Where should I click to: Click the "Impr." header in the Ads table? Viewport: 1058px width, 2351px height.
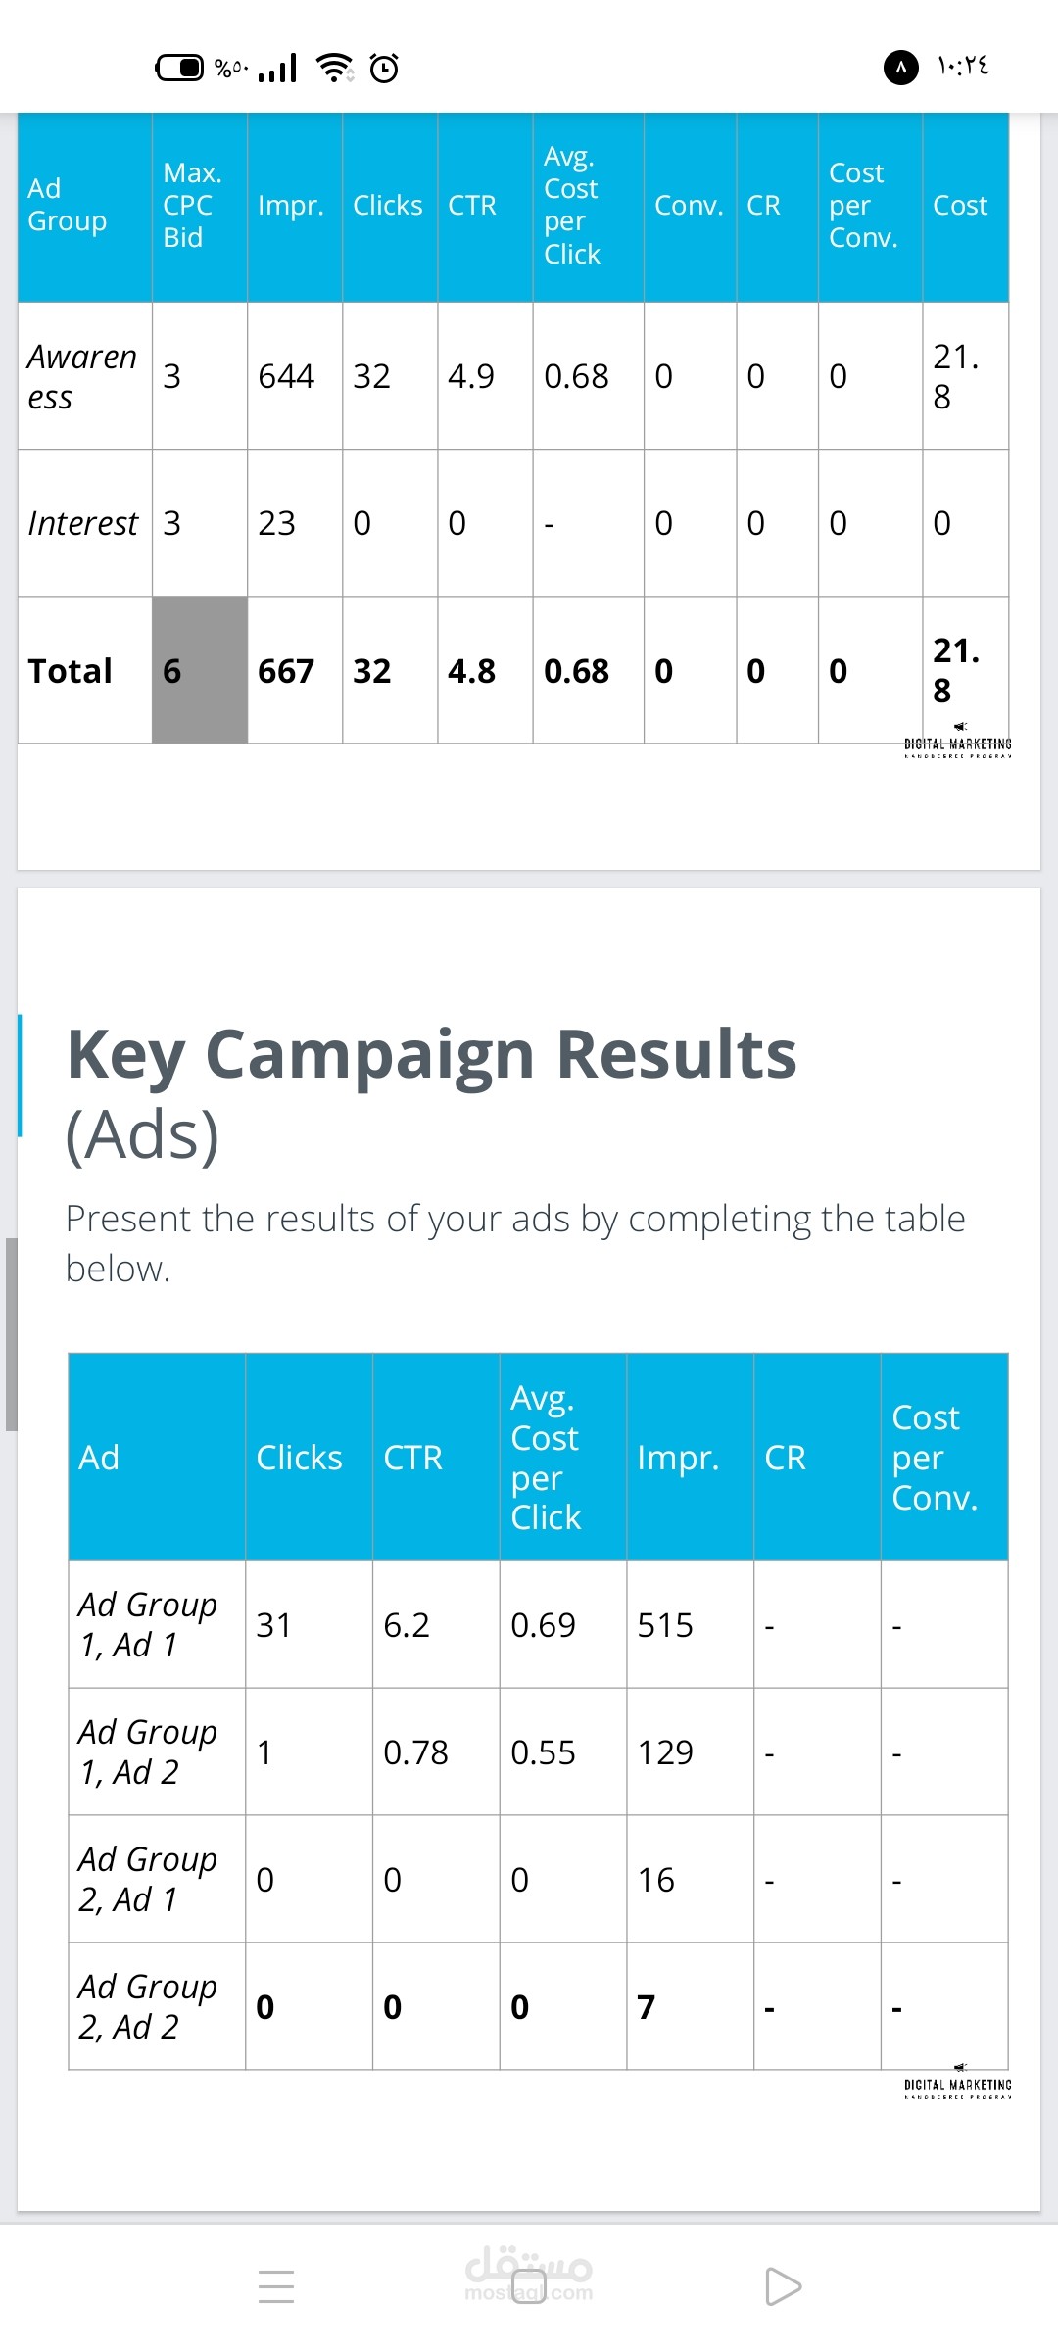click(678, 1458)
